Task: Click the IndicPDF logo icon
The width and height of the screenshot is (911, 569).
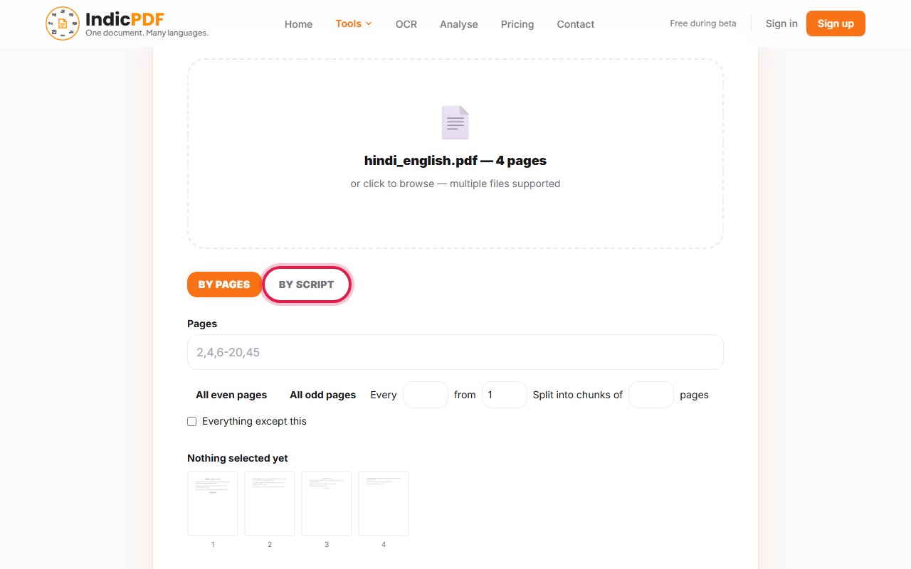Action: click(x=63, y=23)
